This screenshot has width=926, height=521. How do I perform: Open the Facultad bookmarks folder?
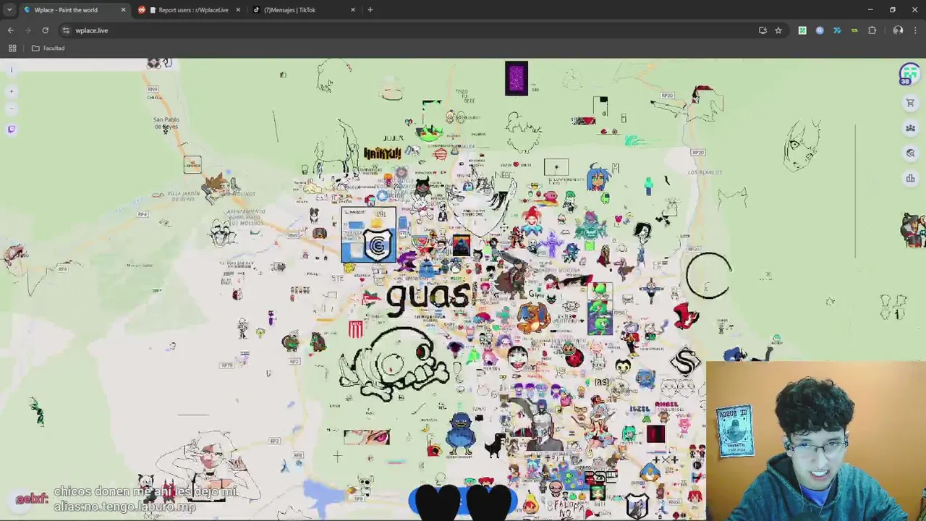[x=48, y=48]
